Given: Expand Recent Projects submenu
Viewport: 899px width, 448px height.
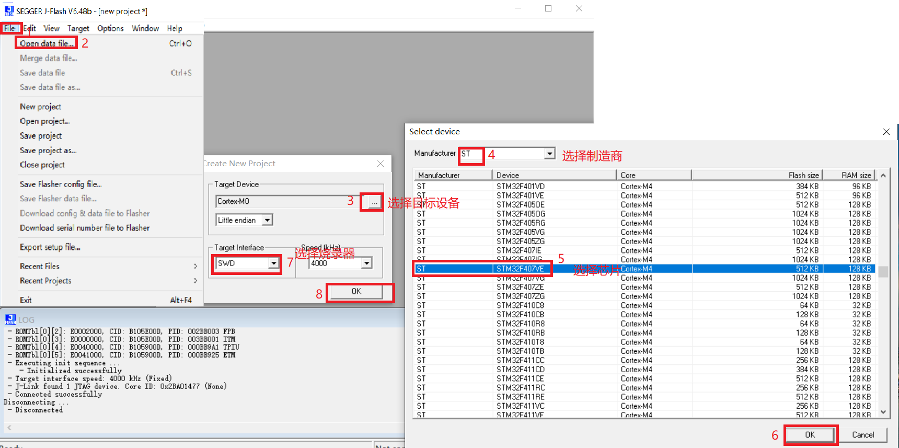Looking at the screenshot, I should [x=109, y=281].
